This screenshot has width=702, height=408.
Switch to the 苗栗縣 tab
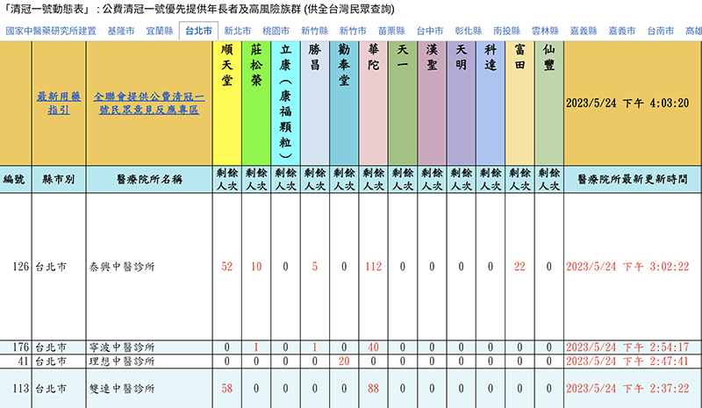pyautogui.click(x=391, y=31)
